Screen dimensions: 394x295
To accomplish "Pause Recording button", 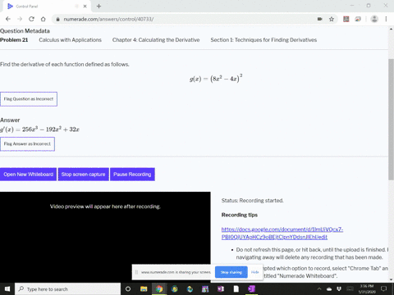I will [x=132, y=175].
